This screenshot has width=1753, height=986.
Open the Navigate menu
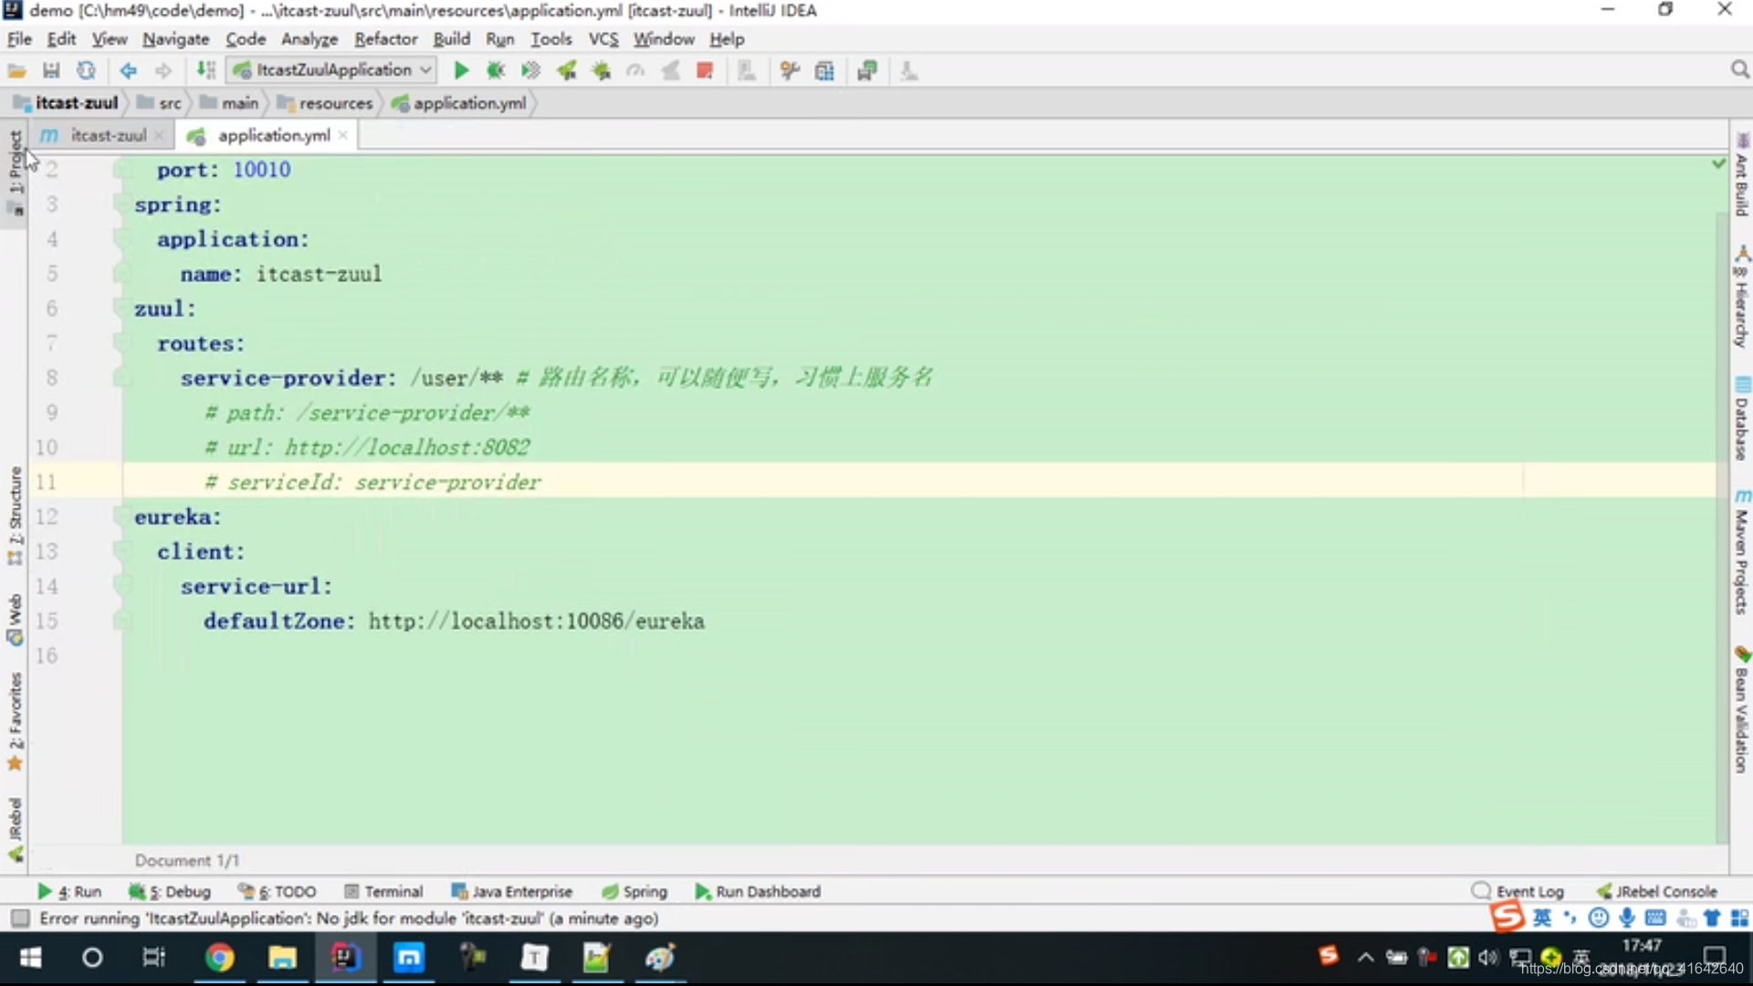click(175, 39)
